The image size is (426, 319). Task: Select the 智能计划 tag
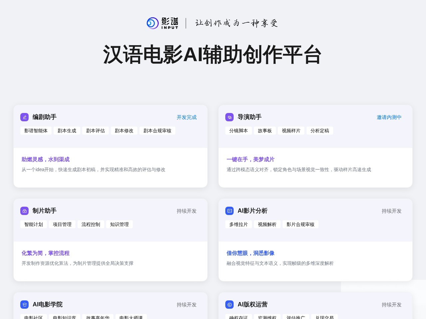pyautogui.click(x=34, y=225)
